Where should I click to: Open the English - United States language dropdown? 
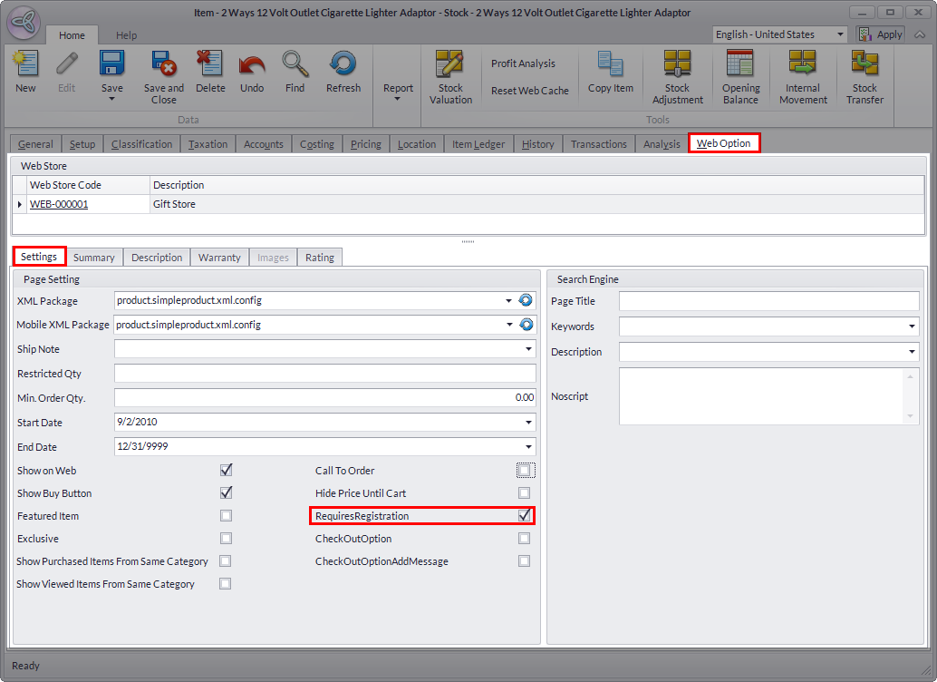[840, 34]
